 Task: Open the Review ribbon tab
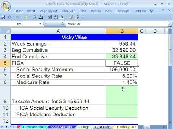click(96, 11)
